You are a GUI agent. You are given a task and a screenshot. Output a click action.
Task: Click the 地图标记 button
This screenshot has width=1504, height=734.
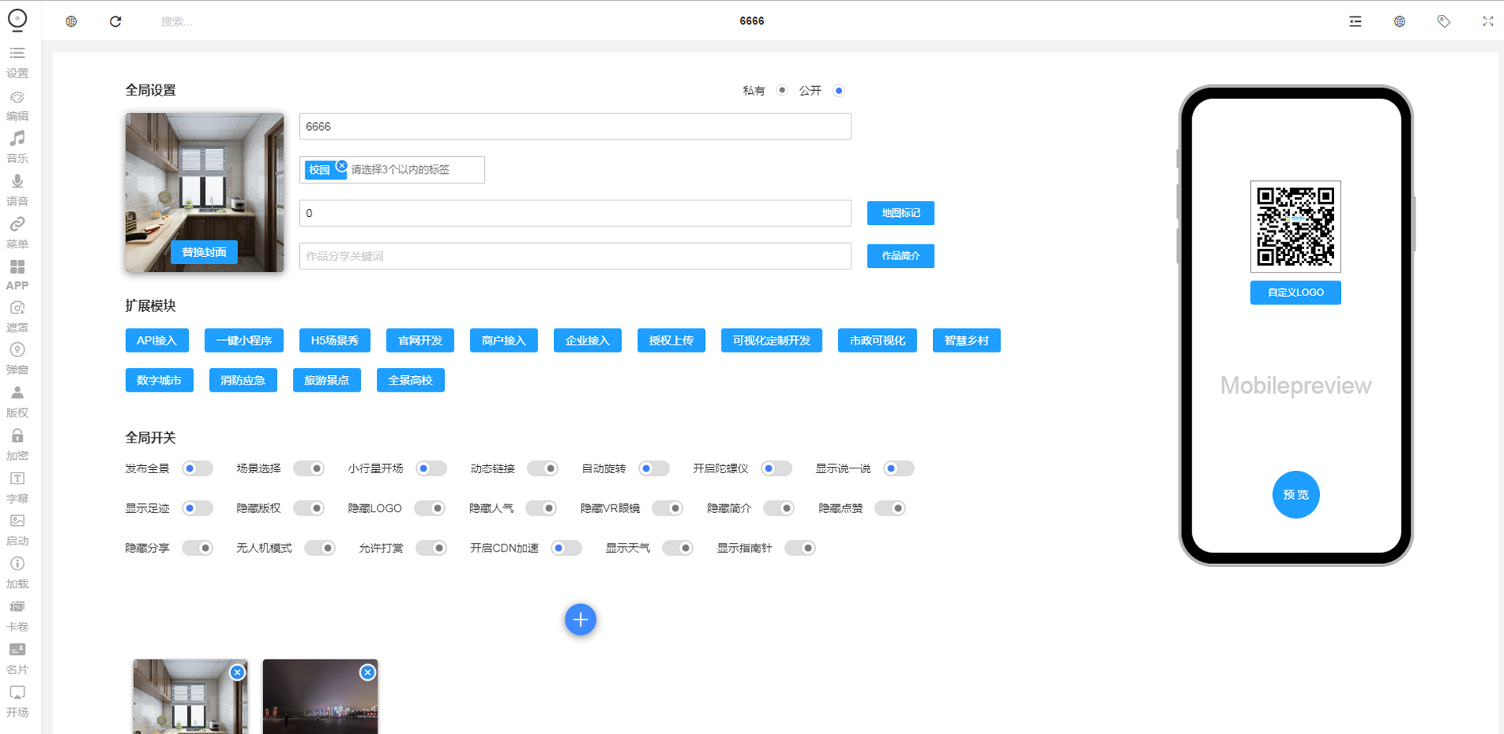900,213
